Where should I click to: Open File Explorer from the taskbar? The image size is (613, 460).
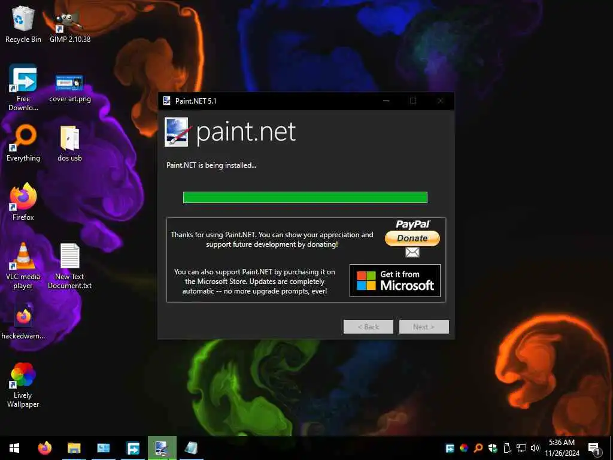point(74,448)
